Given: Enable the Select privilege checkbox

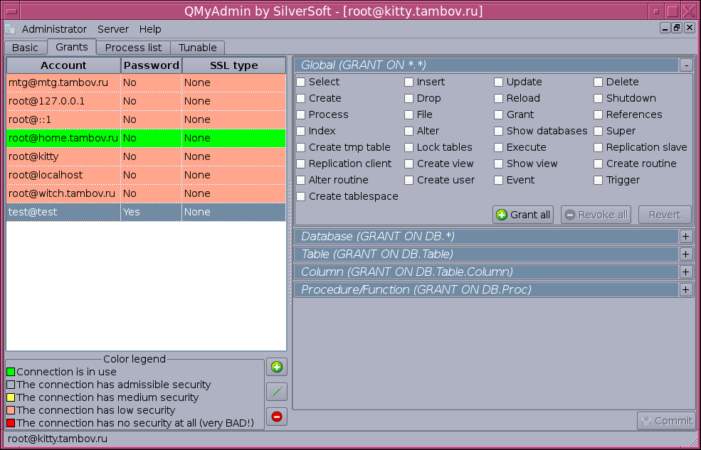Looking at the screenshot, I should click(x=301, y=82).
